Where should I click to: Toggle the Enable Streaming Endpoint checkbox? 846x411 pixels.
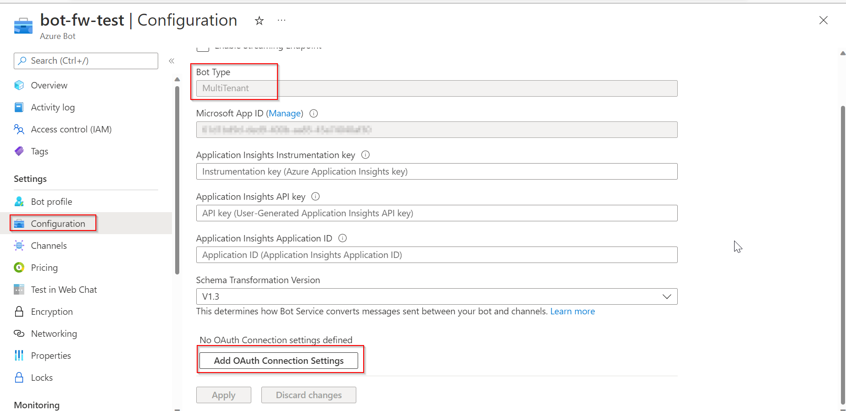coord(203,48)
